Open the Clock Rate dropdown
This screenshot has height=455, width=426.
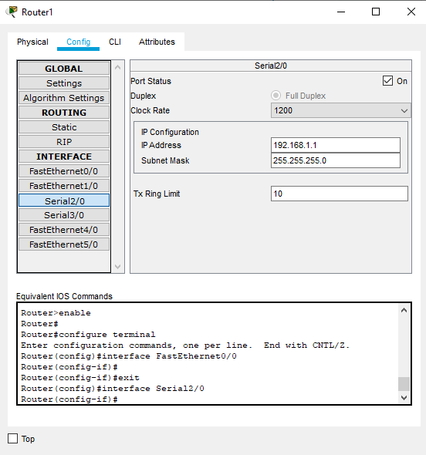(340, 110)
